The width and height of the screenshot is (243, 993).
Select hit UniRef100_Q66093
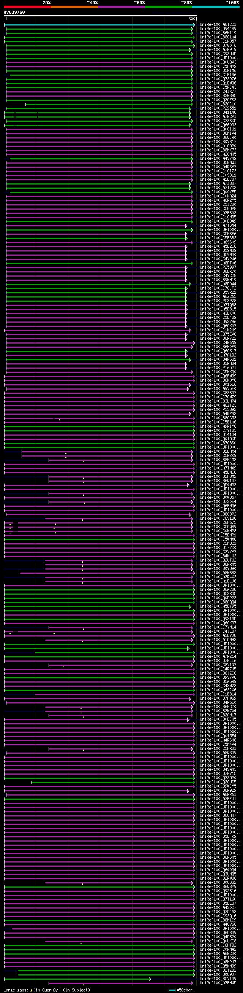[x=218, y=125]
